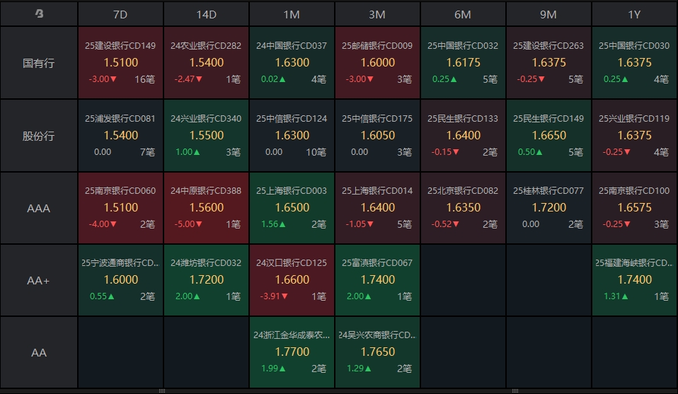Viewport: 678px width, 394px height.
Task: Select the 9M tenor column header
Action: (x=548, y=14)
